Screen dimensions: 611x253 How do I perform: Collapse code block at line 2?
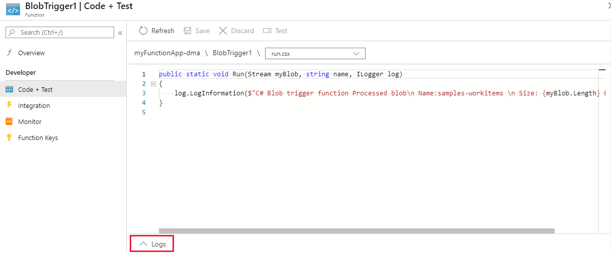[x=153, y=84]
